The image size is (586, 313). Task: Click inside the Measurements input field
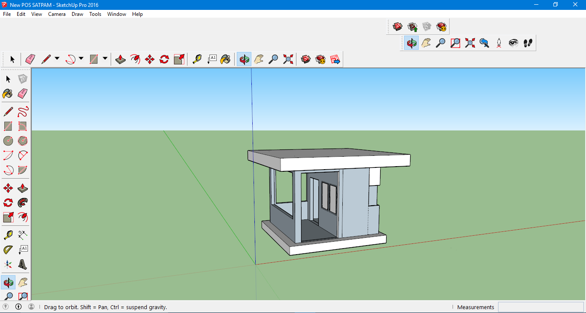(x=541, y=307)
